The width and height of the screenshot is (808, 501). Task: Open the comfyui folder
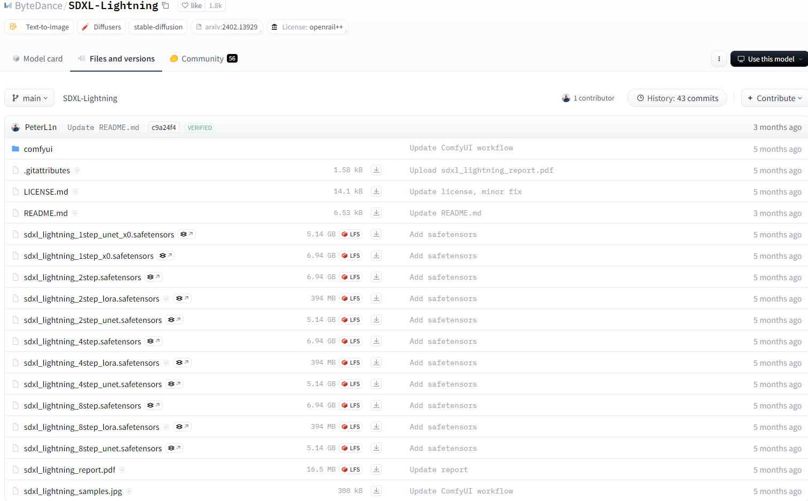38,149
